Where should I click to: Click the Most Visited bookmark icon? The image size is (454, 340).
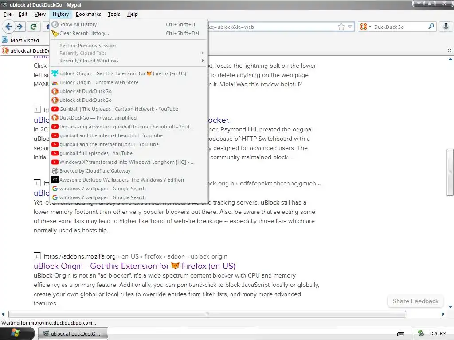[5, 40]
